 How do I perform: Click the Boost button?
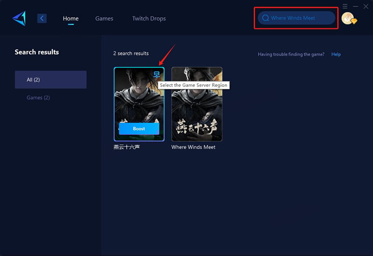(139, 128)
